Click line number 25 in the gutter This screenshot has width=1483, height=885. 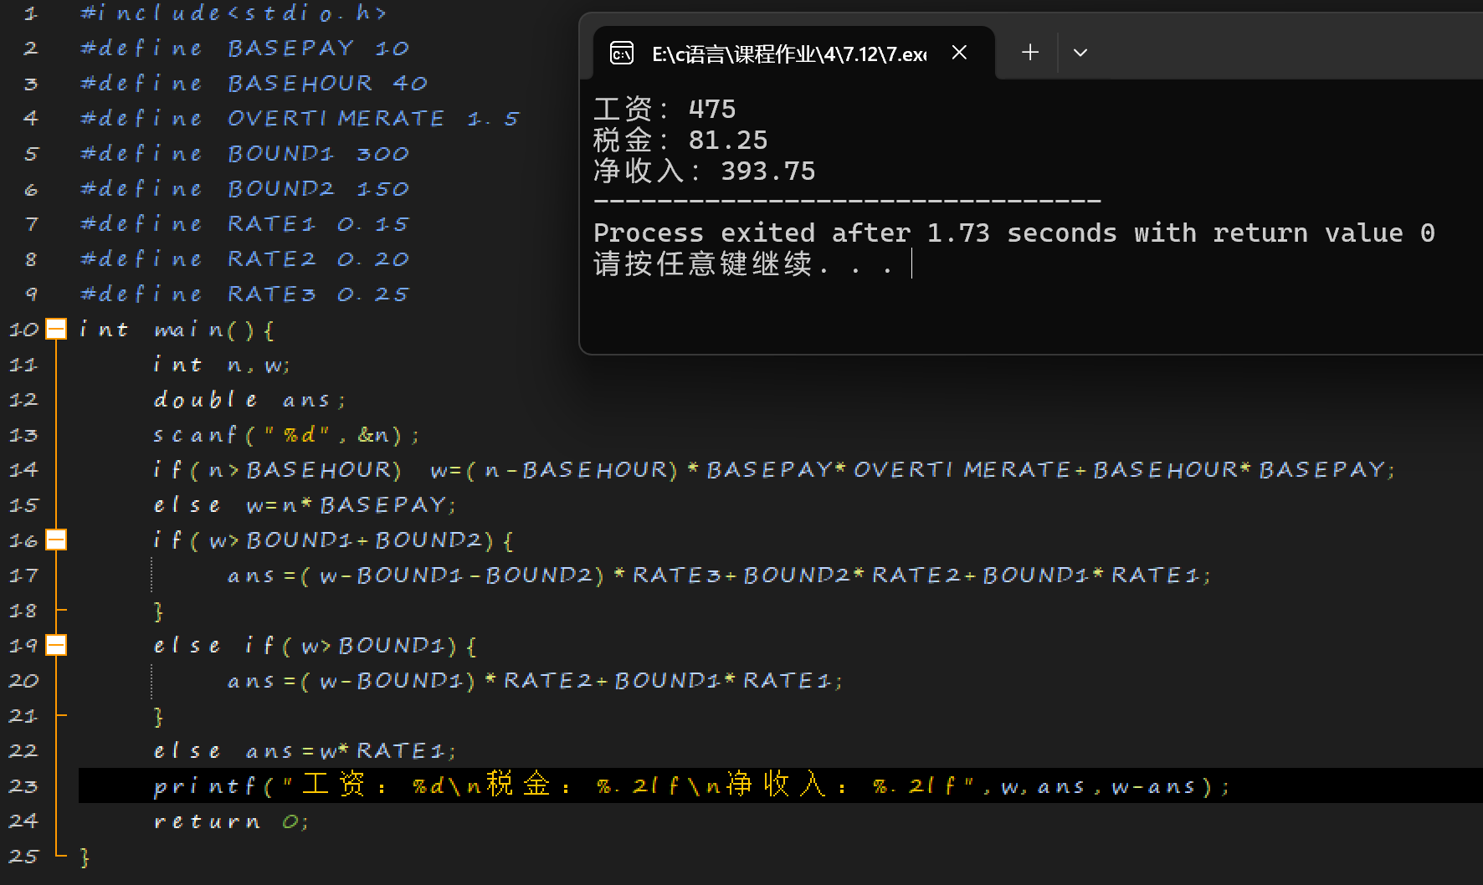pyautogui.click(x=23, y=857)
